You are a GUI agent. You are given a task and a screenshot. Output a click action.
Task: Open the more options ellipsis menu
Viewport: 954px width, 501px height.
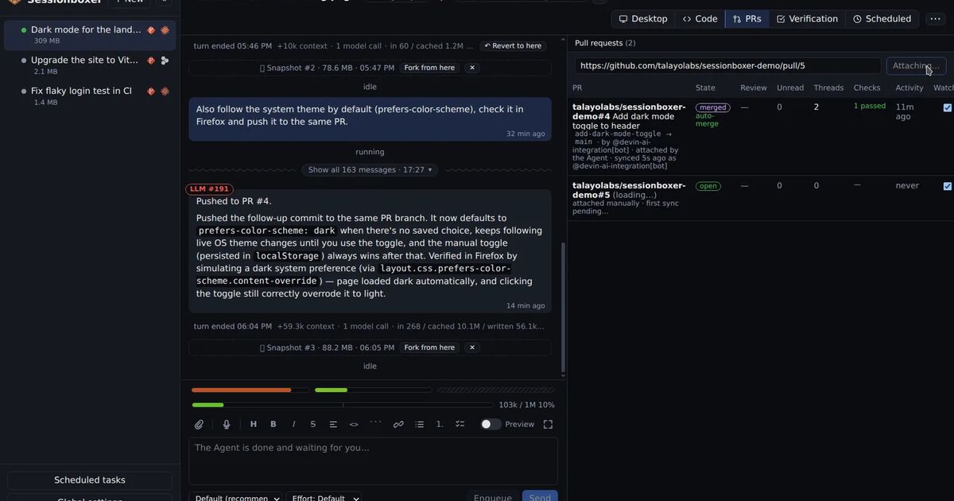pos(935,19)
